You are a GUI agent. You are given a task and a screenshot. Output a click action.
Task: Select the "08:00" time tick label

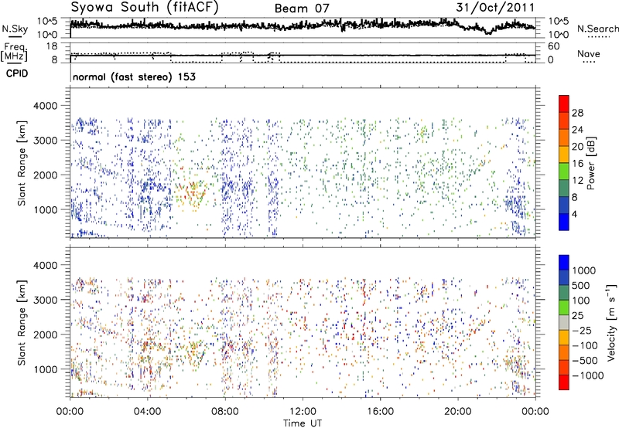coord(225,412)
